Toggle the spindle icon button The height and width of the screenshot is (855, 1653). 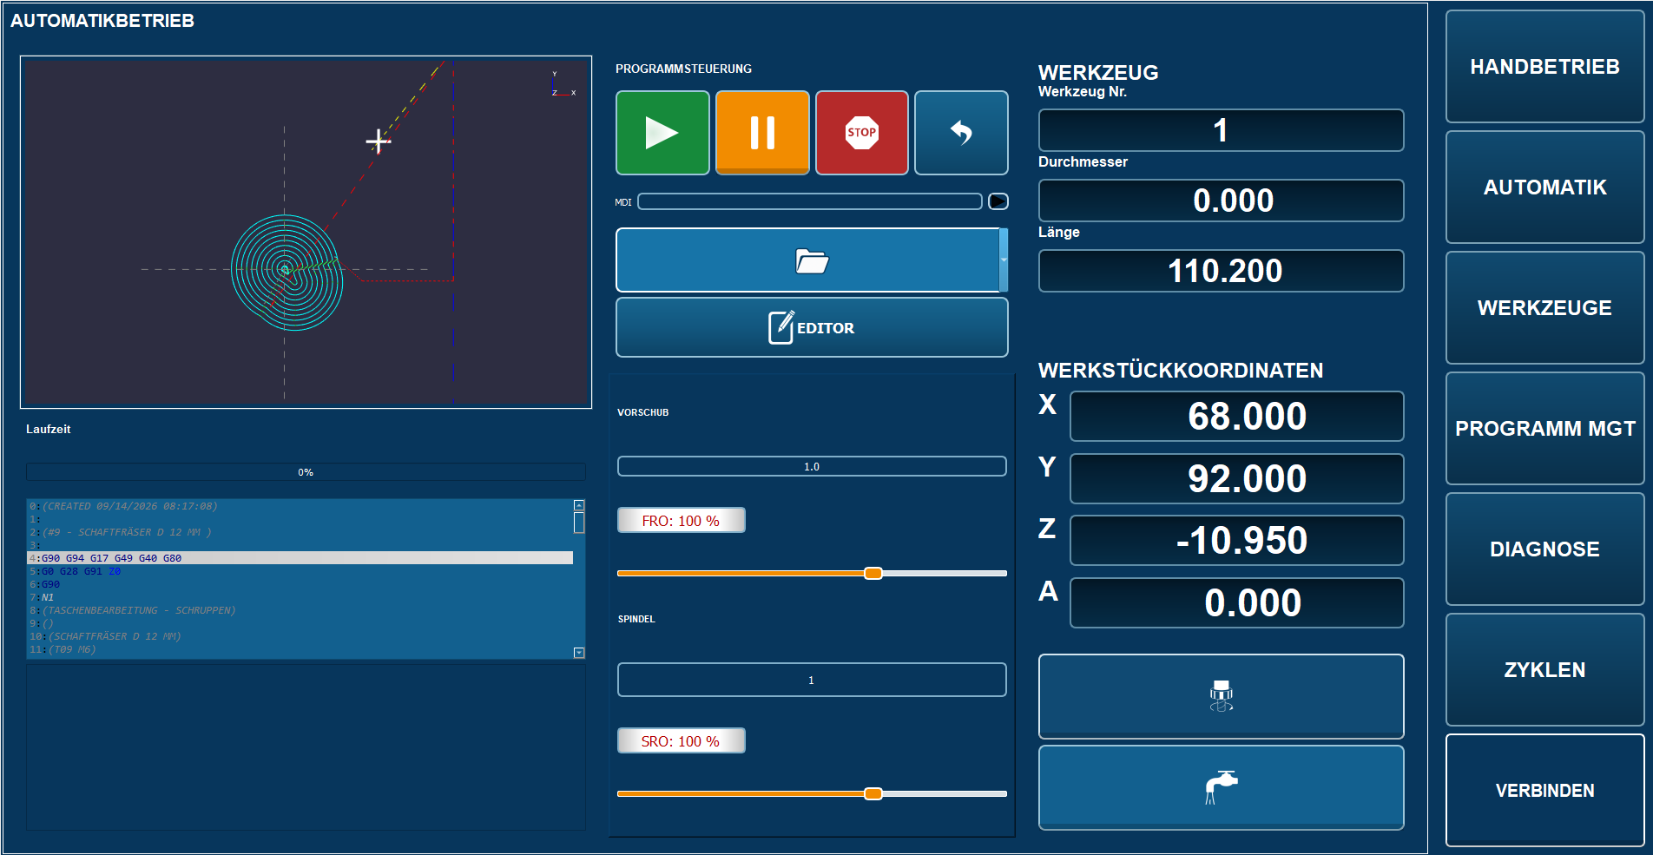coord(1221,696)
